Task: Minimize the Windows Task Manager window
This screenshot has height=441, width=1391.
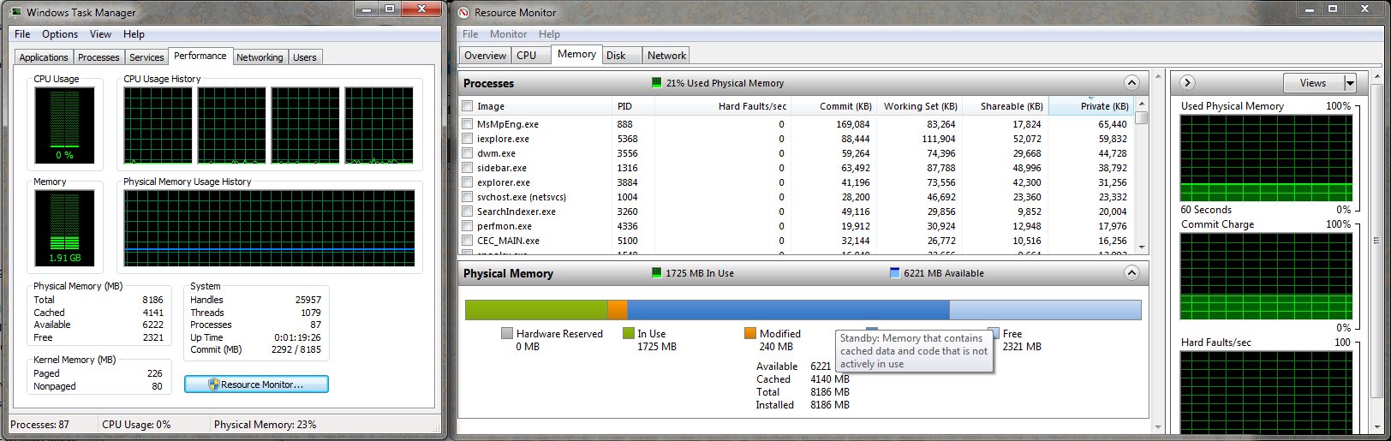Action: pos(367,9)
